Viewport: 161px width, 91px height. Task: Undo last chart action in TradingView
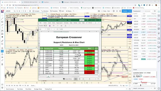(74, 11)
